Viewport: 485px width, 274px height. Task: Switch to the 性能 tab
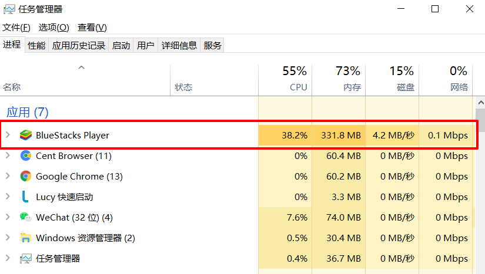pyautogui.click(x=36, y=45)
